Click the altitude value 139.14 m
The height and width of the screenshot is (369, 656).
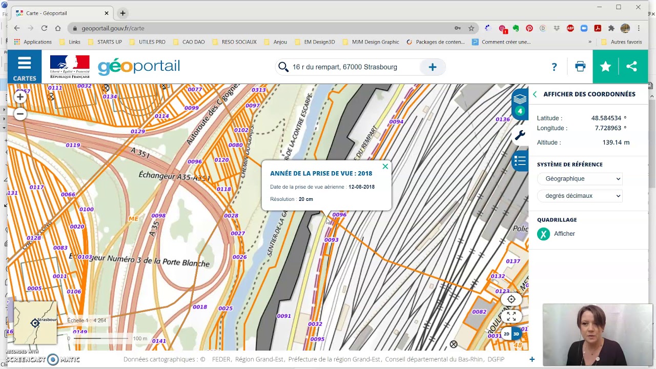[x=616, y=142]
